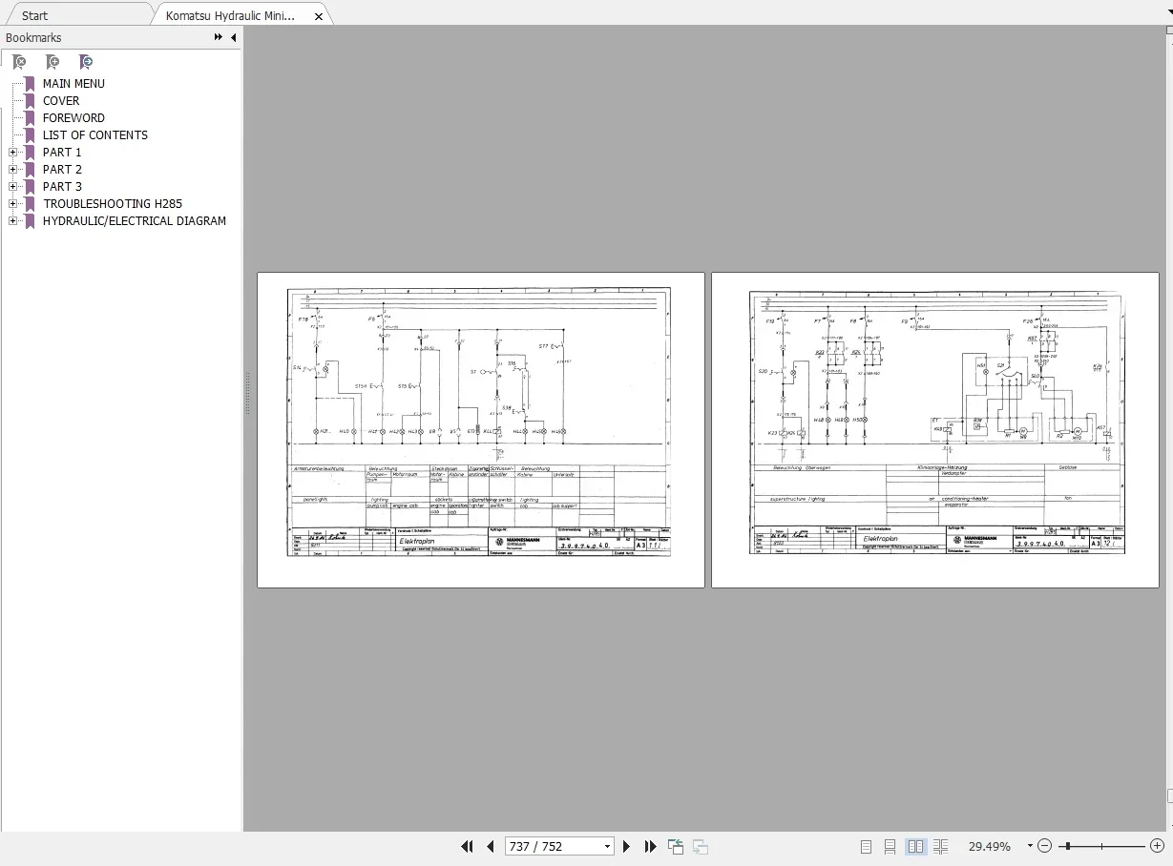Click the zoom in plus button

[x=1157, y=846]
